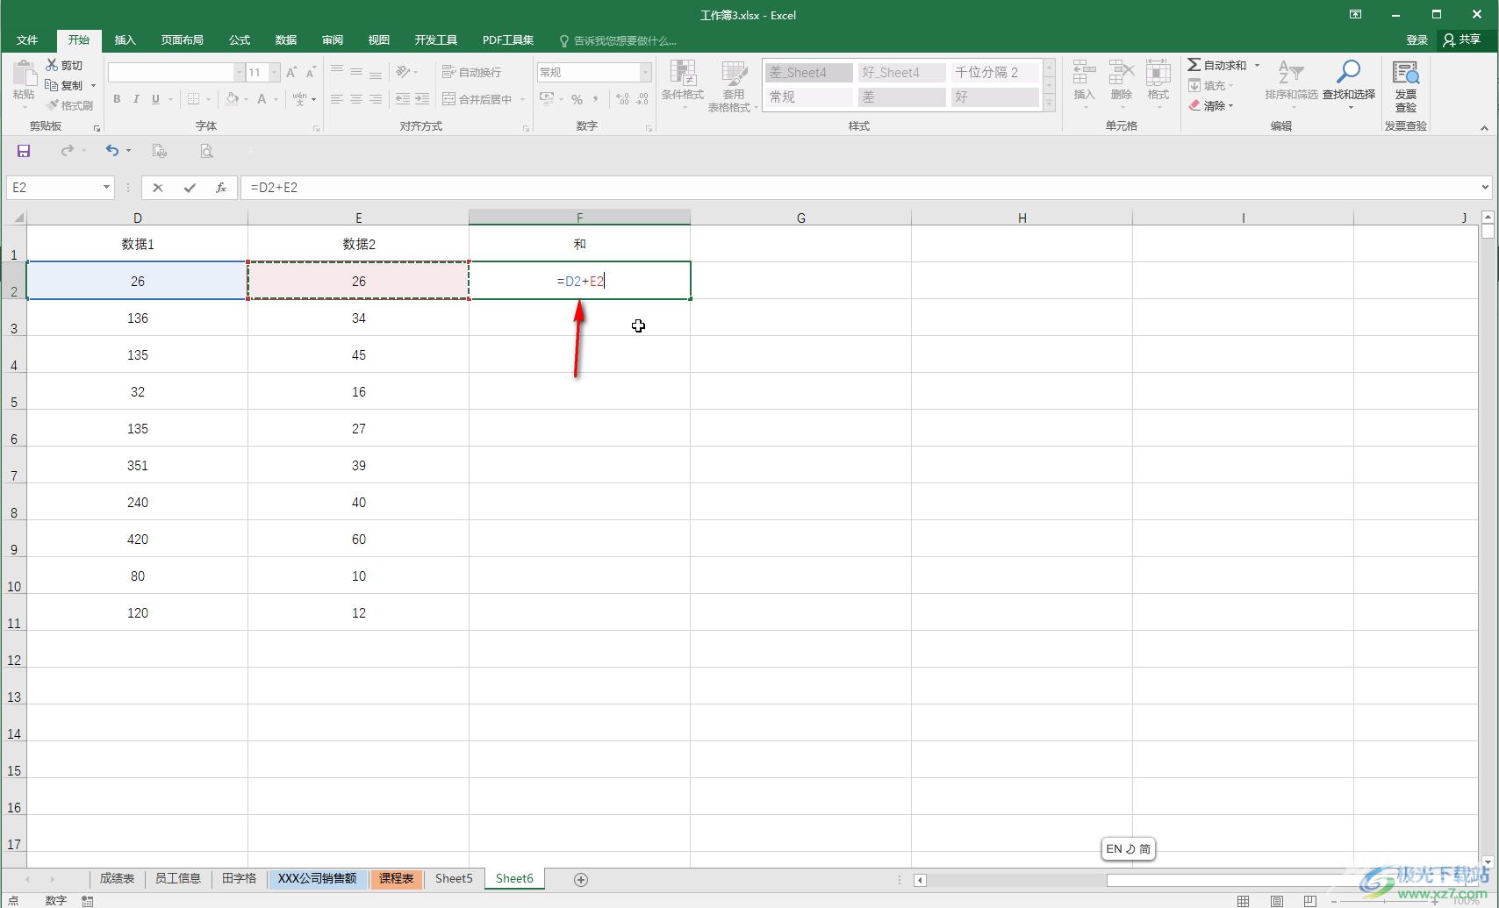Viewport: 1499px width, 908px height.
Task: Click the Decrease Font Size icon
Action: (311, 72)
